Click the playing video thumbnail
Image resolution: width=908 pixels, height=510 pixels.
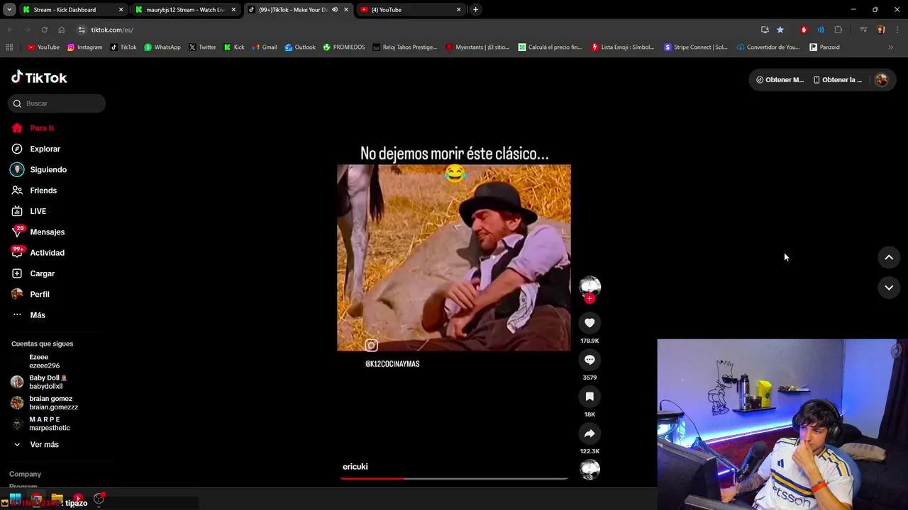point(454,258)
